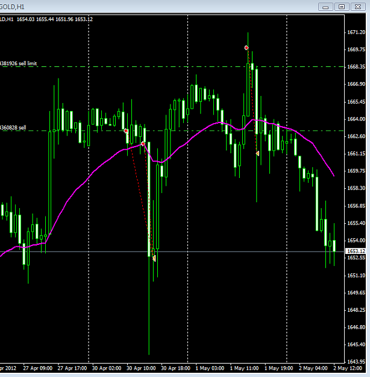Click the GOLD,H1 window title text
The width and height of the screenshot is (370, 377).
point(12,7)
